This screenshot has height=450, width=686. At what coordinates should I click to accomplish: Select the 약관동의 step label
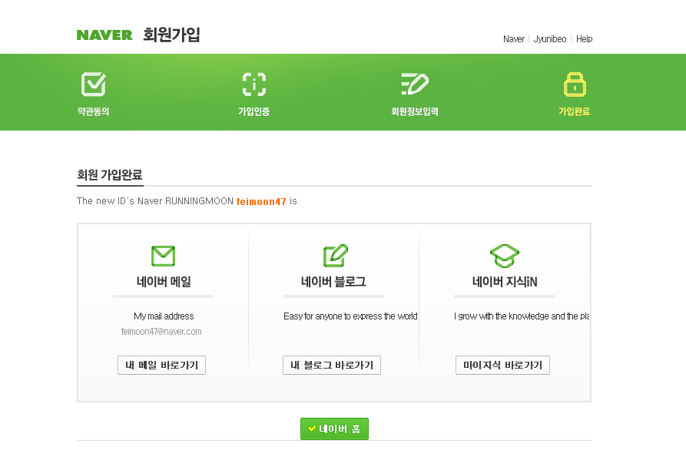pyautogui.click(x=93, y=111)
